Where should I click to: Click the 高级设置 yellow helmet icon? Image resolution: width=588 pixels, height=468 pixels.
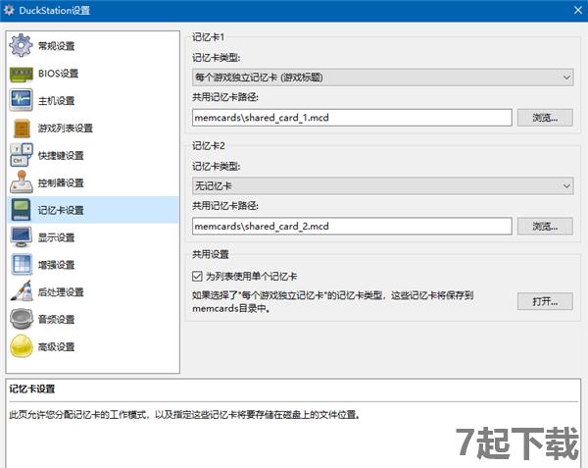coord(21,346)
